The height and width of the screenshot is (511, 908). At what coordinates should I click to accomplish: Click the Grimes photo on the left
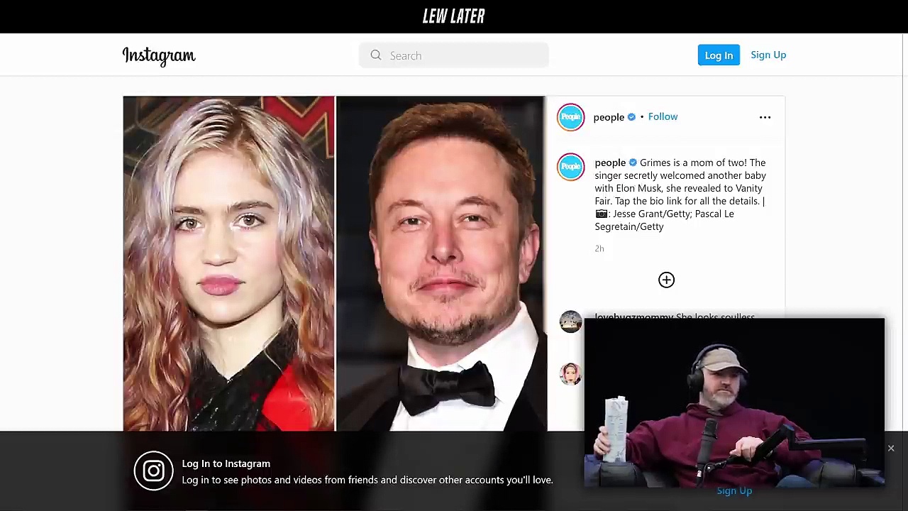click(228, 263)
